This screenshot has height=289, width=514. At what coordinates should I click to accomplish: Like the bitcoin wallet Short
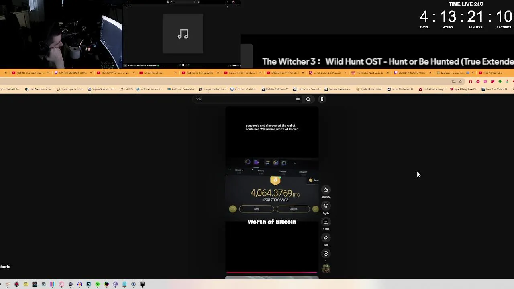[326, 190]
